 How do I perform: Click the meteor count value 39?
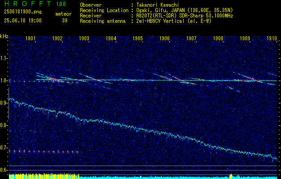coord(65,21)
